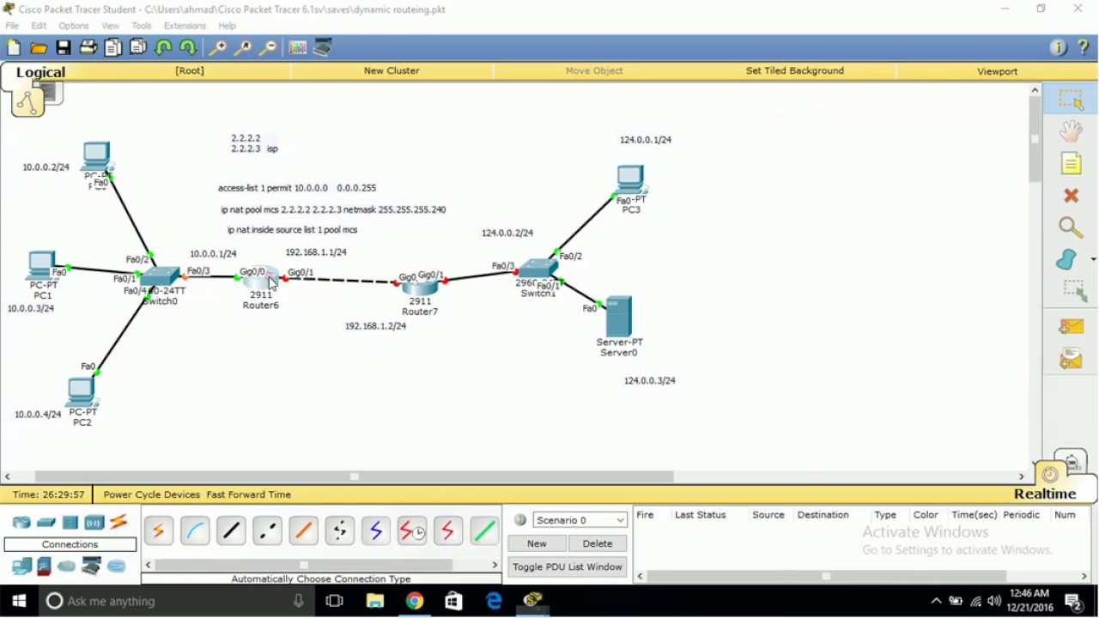Click the Server0 device
Viewport: 1099px width, 618px height.
point(618,316)
